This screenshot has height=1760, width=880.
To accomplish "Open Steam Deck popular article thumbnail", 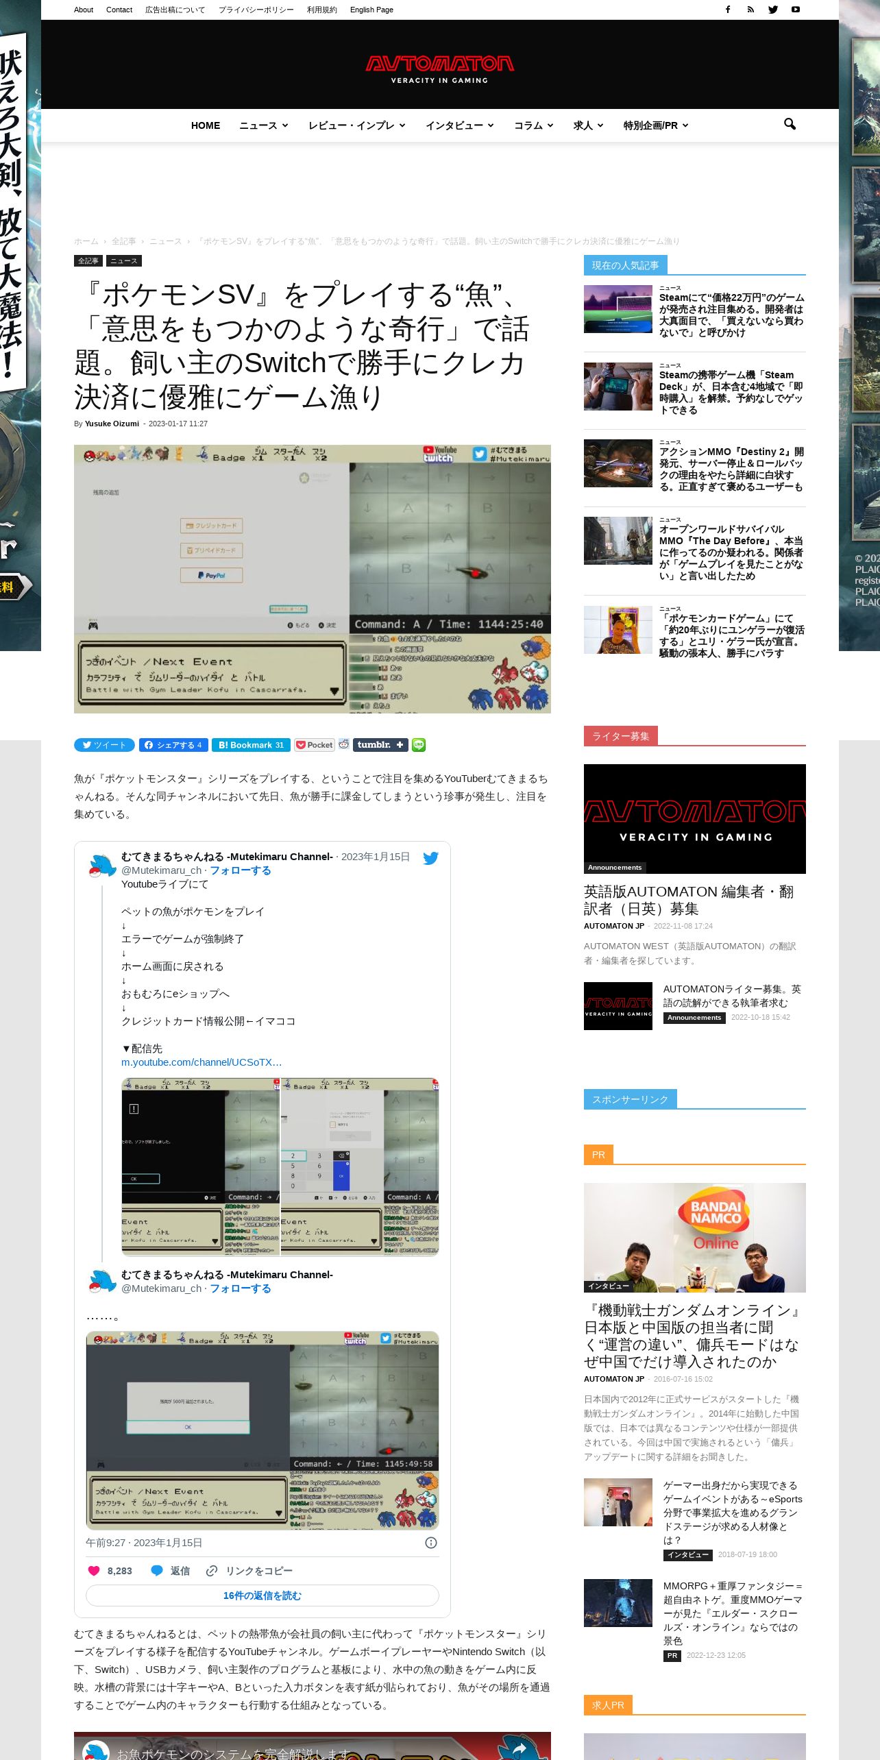I will click(x=618, y=387).
